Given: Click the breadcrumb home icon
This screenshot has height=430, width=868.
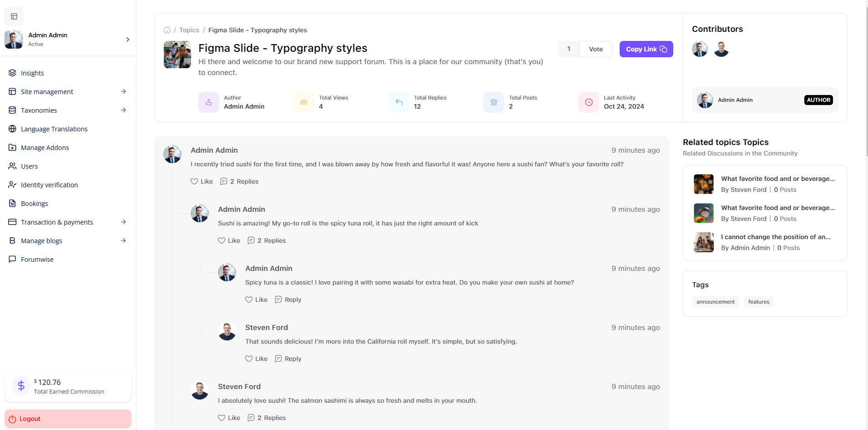Looking at the screenshot, I should coord(167,30).
